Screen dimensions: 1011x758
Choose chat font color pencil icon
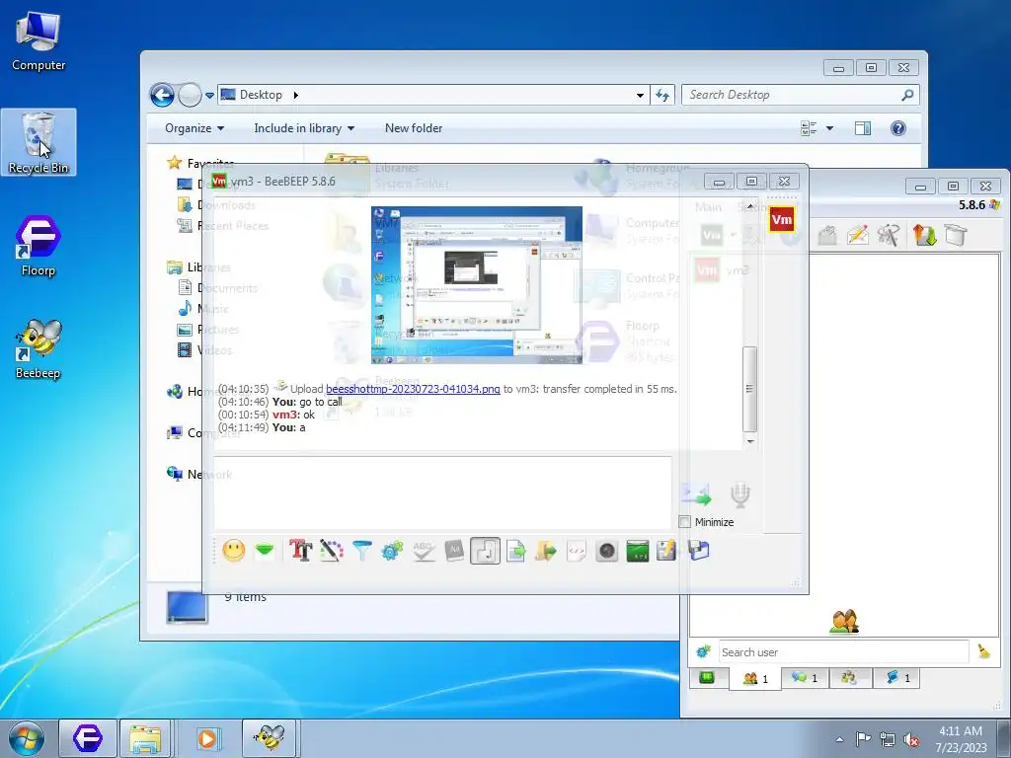click(332, 551)
